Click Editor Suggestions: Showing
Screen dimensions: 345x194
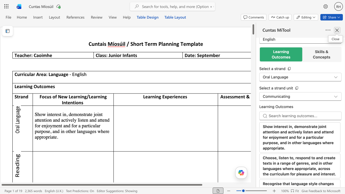(x=117, y=191)
